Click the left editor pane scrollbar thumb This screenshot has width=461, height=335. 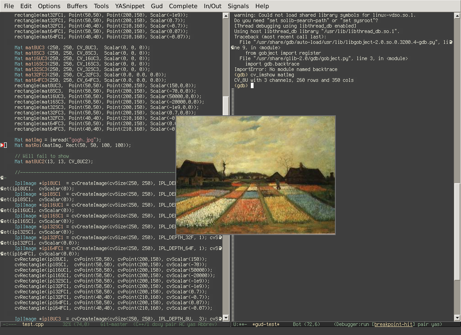coord(226,106)
